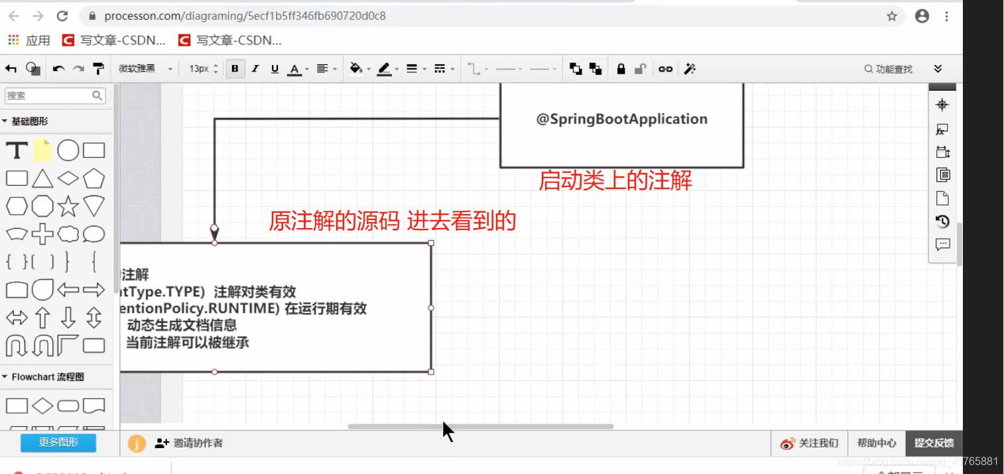Click 邀请协作者 to invite collaborators

[x=192, y=443]
